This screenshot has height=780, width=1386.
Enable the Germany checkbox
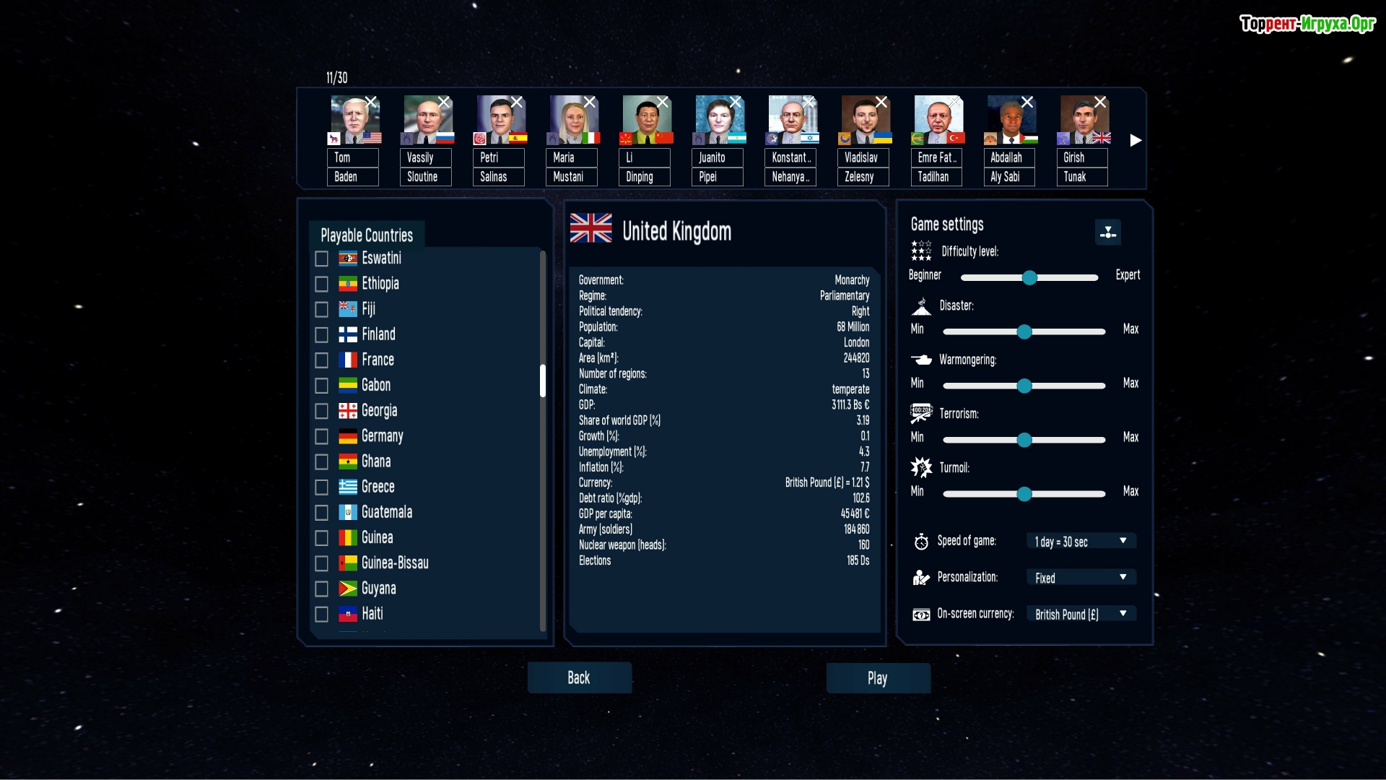(322, 437)
